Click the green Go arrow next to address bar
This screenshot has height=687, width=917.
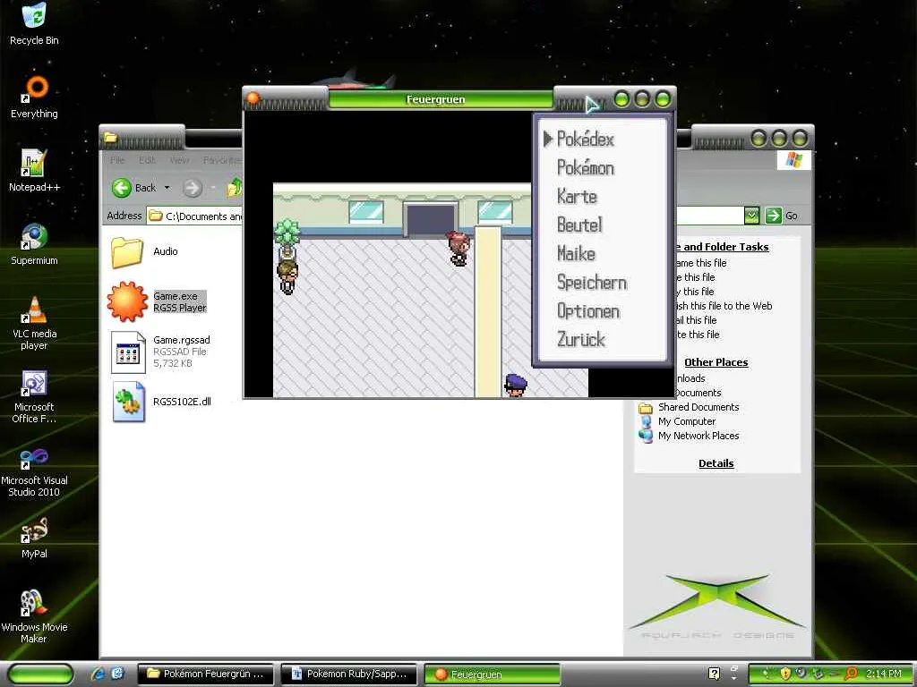(773, 216)
